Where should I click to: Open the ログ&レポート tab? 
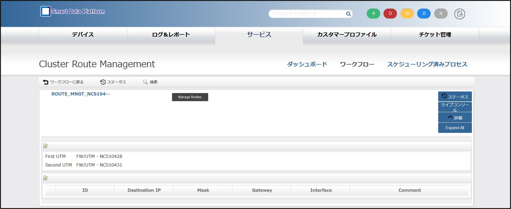[x=171, y=35]
